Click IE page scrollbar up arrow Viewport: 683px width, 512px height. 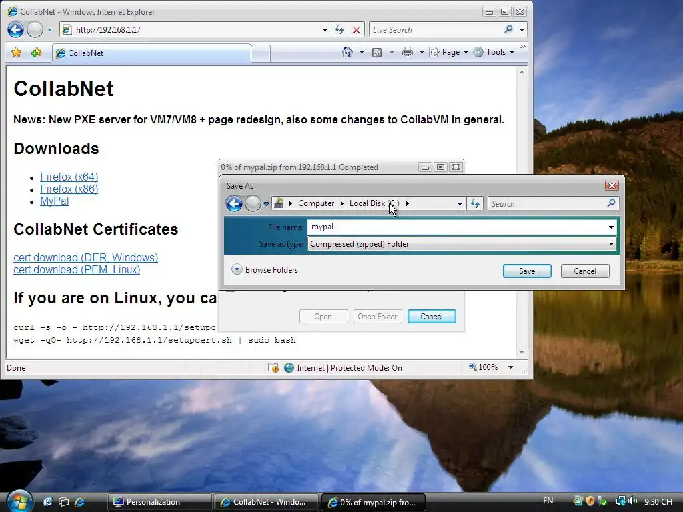click(x=522, y=72)
